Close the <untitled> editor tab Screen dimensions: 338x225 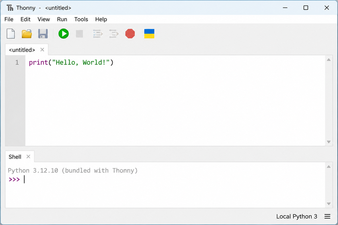(x=42, y=50)
